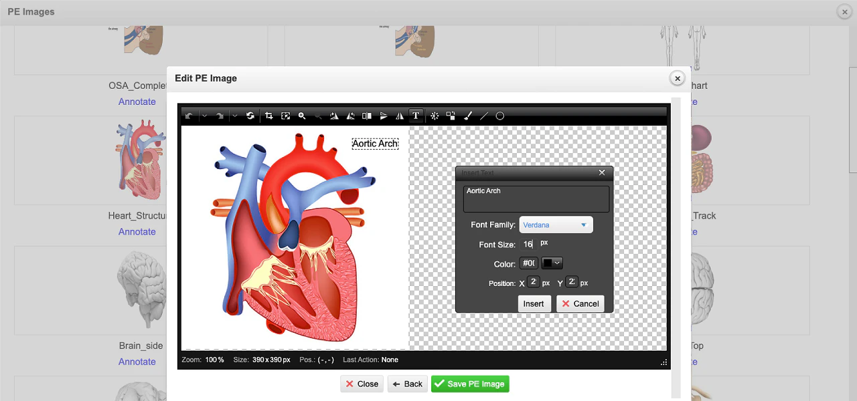The height and width of the screenshot is (401, 857).
Task: Select the Zoom magnifier tool
Action: [x=302, y=116]
